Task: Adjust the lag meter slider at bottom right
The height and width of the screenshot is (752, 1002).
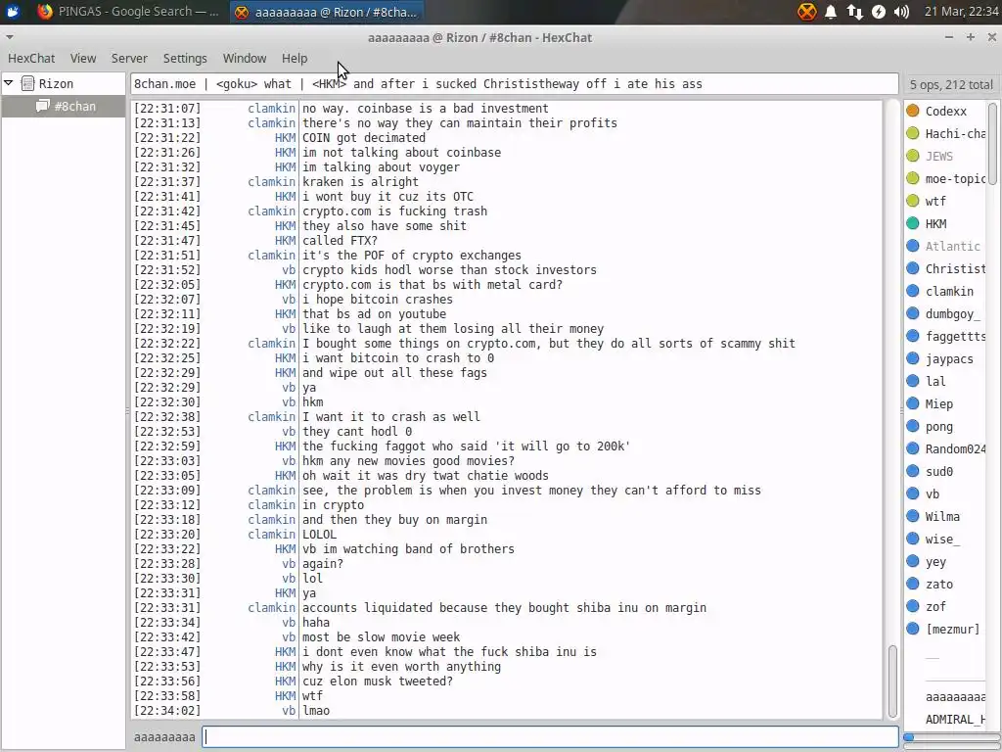Action: coord(951,737)
